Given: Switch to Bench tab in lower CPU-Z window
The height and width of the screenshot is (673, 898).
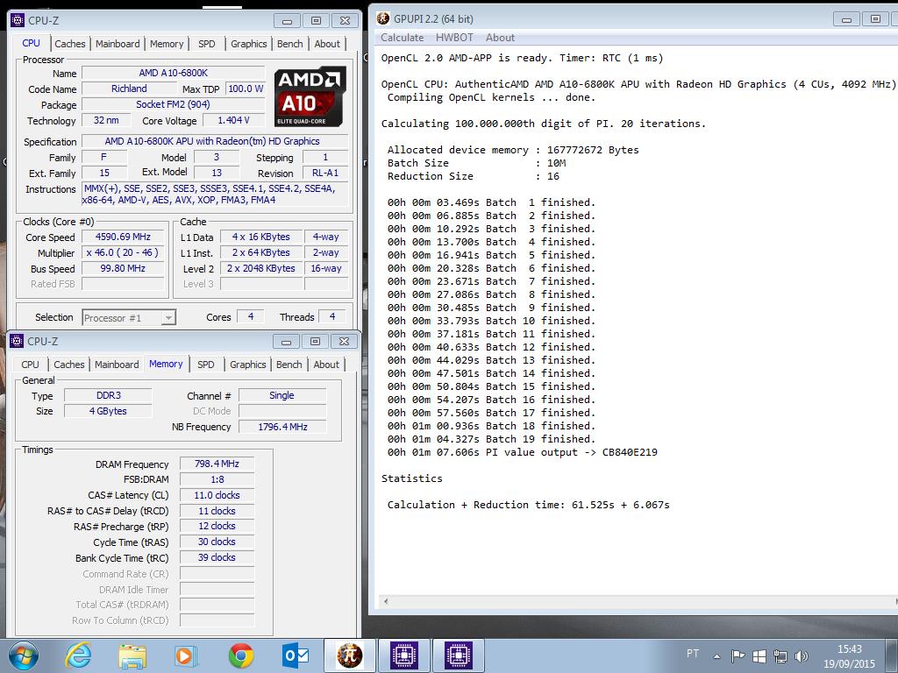Looking at the screenshot, I should tap(289, 365).
